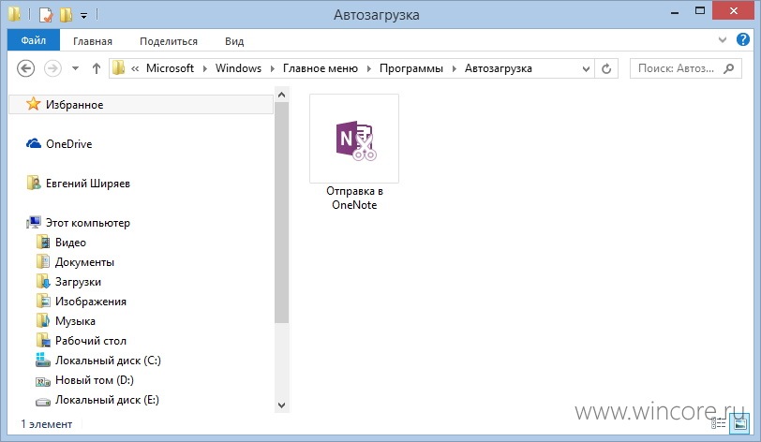Click the Отправка в OneNote file name
The height and width of the screenshot is (442, 761).
354,198
